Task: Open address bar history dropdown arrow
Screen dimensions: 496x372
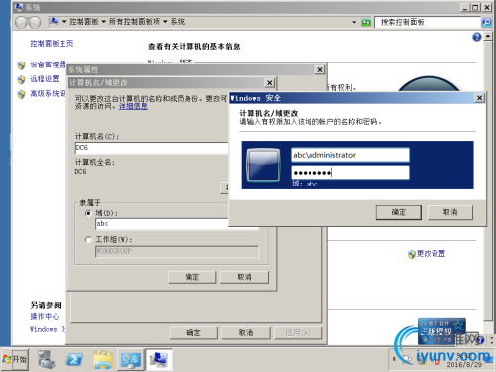Action: click(354, 23)
